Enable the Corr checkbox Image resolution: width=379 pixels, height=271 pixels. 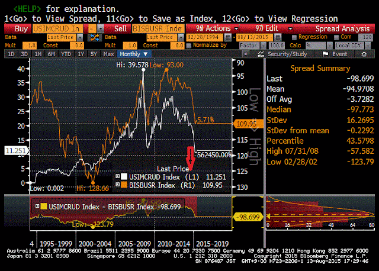(x=336, y=37)
